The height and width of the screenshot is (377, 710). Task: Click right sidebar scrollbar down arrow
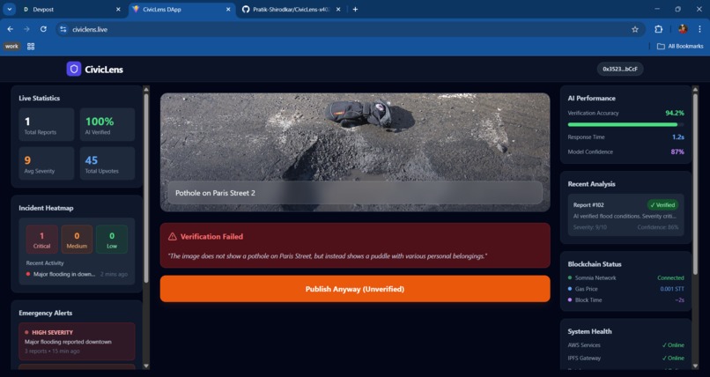[696, 366]
